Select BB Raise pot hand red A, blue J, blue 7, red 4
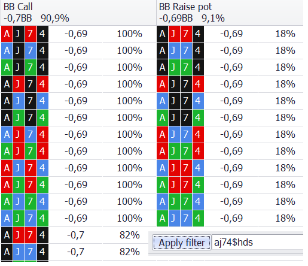The height and width of the screenshot is (266, 308). (x=180, y=134)
